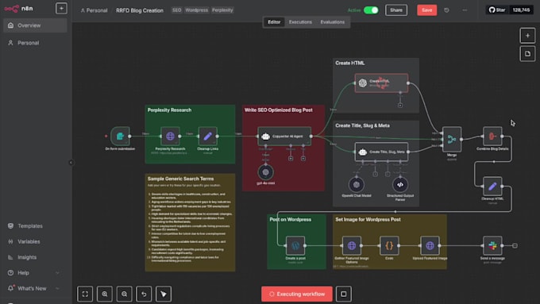Select the Merge node
The width and height of the screenshot is (540, 304).
coord(452,139)
